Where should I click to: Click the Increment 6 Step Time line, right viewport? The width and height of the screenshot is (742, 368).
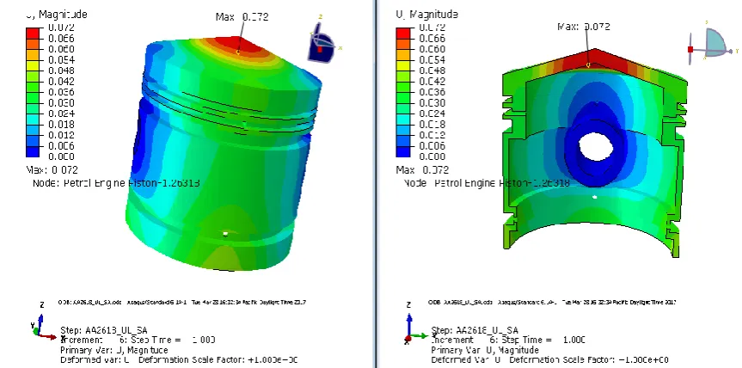(x=508, y=340)
